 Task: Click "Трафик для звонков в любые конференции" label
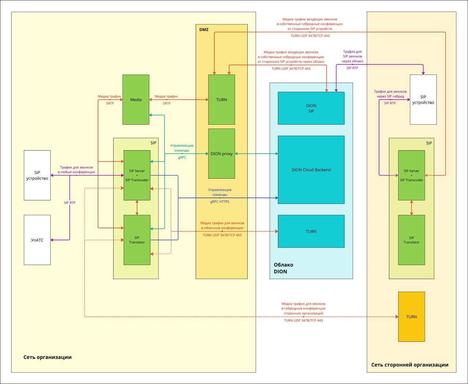coord(76,170)
